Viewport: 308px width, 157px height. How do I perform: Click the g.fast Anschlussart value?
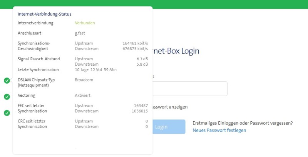[x=80, y=33]
